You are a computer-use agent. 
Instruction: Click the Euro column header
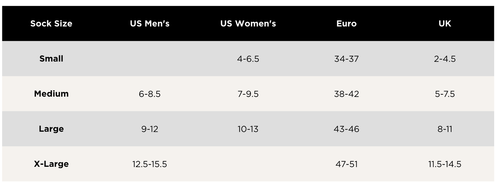coord(346,24)
